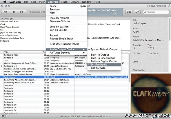Click the low-volume speaker icon
Screen dimensions: 171x119
(30, 12)
